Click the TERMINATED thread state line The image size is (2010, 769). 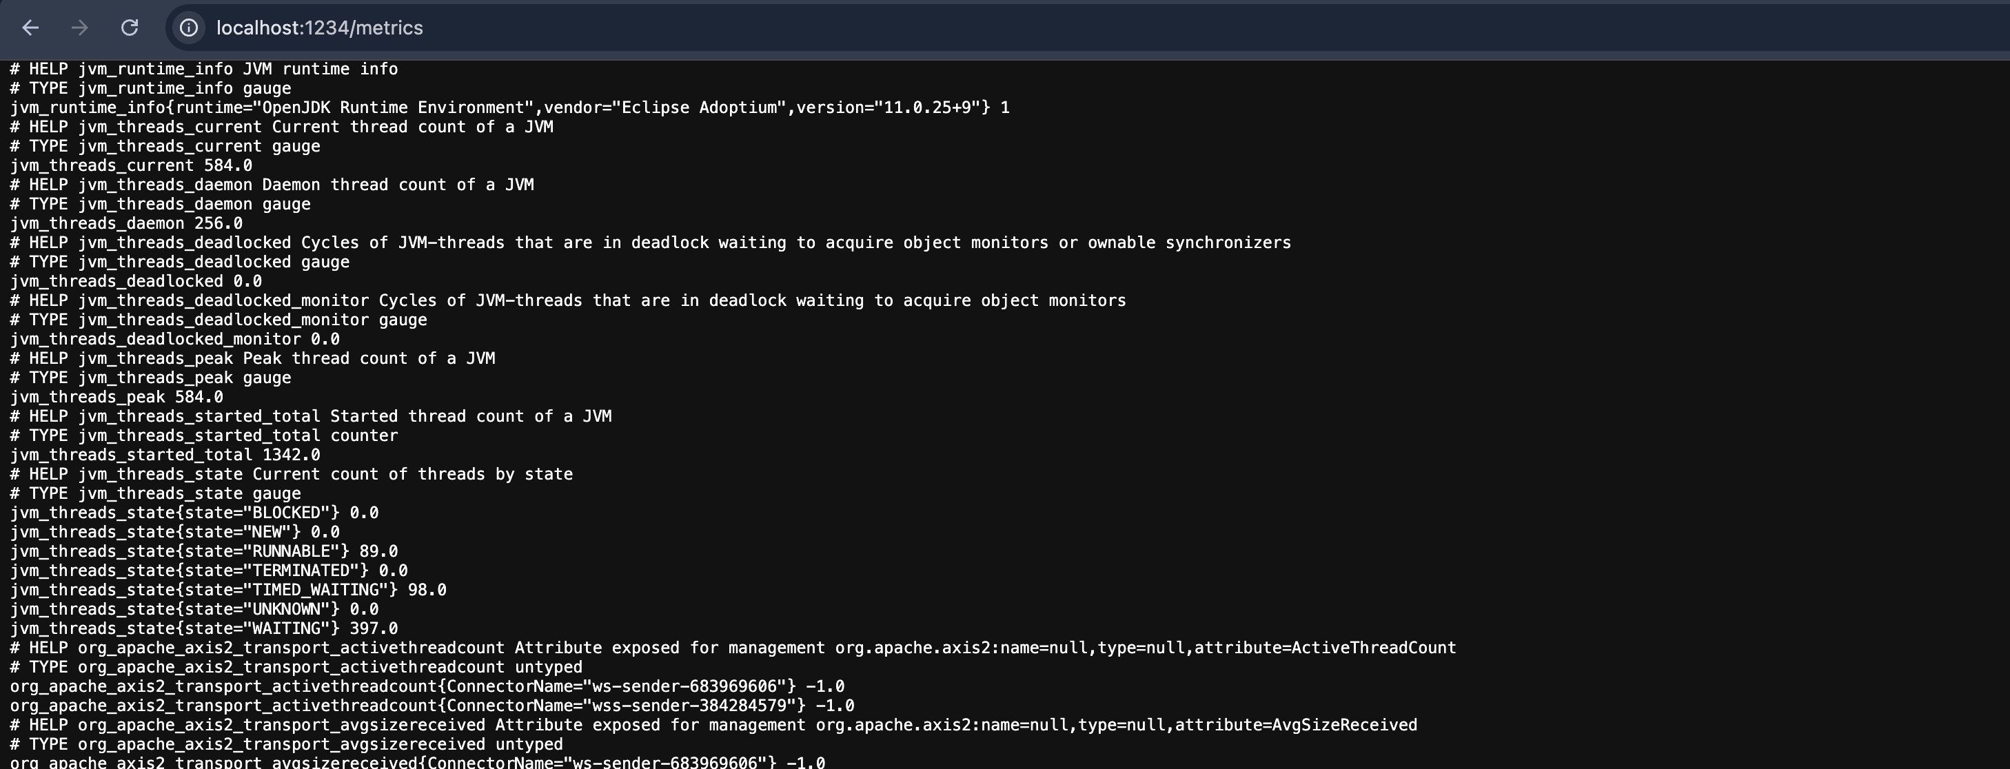point(208,571)
